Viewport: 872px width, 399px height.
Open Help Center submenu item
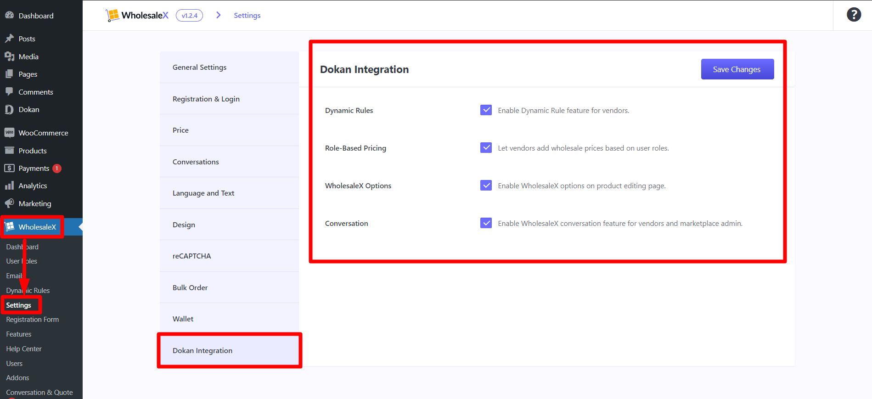coord(24,348)
